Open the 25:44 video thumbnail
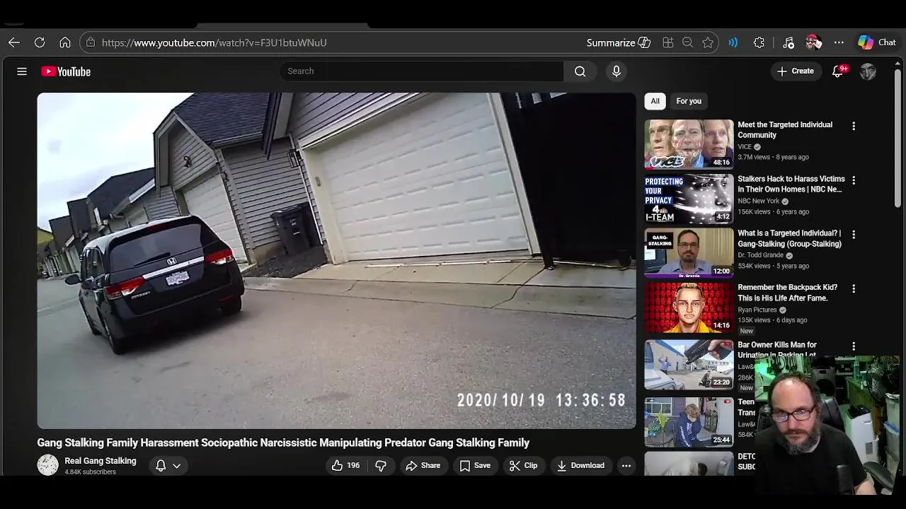The image size is (906, 509). tap(689, 422)
